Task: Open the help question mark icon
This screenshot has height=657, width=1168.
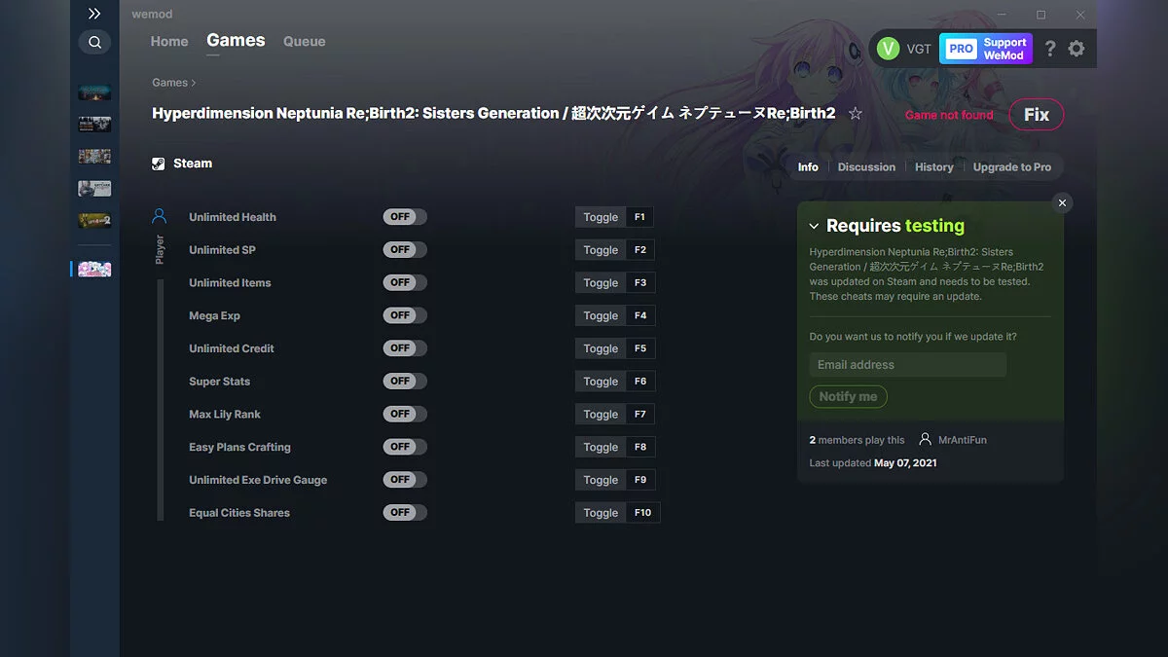Action: click(1050, 49)
